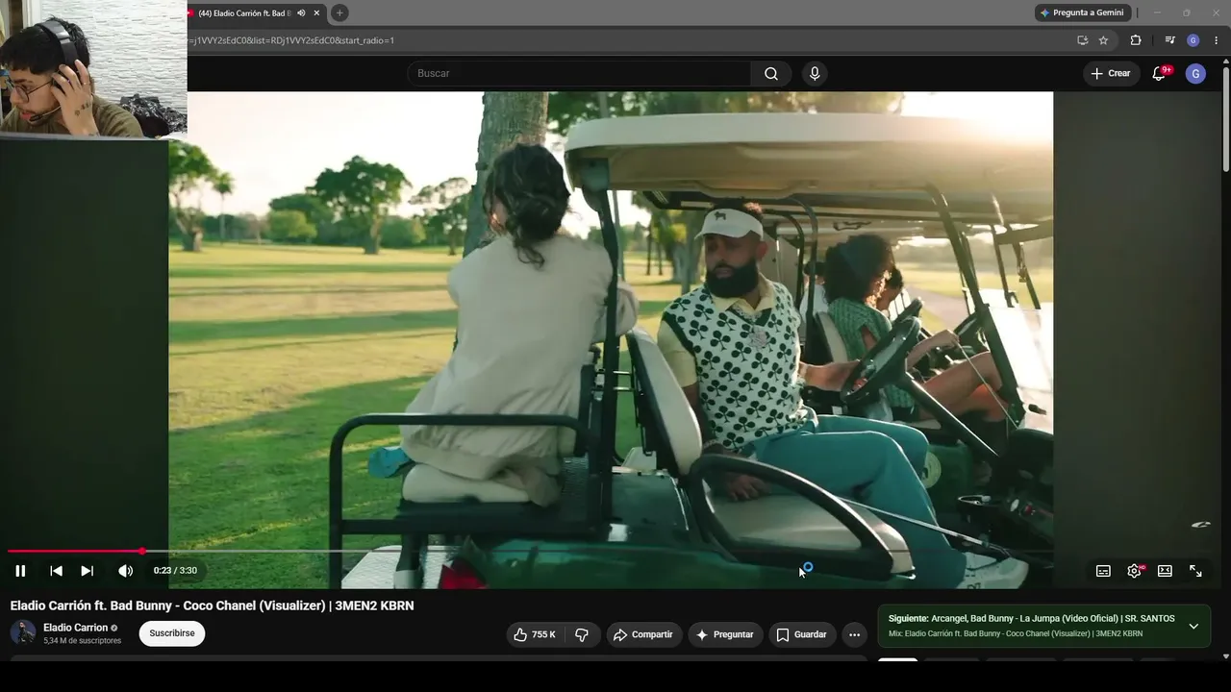
Task: Open the notifications bell
Action: pos(1160,73)
